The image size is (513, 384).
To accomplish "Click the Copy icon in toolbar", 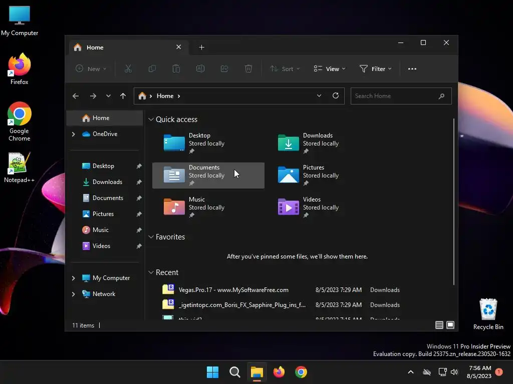I will click(x=152, y=68).
